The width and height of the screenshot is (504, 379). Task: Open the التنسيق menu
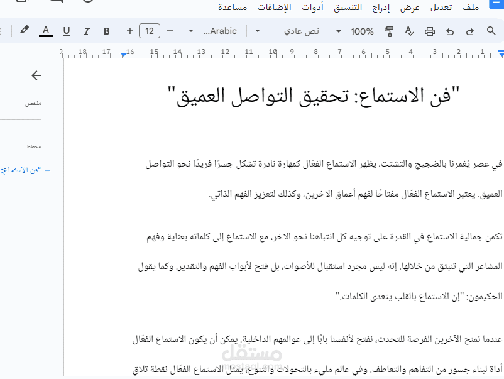click(348, 8)
